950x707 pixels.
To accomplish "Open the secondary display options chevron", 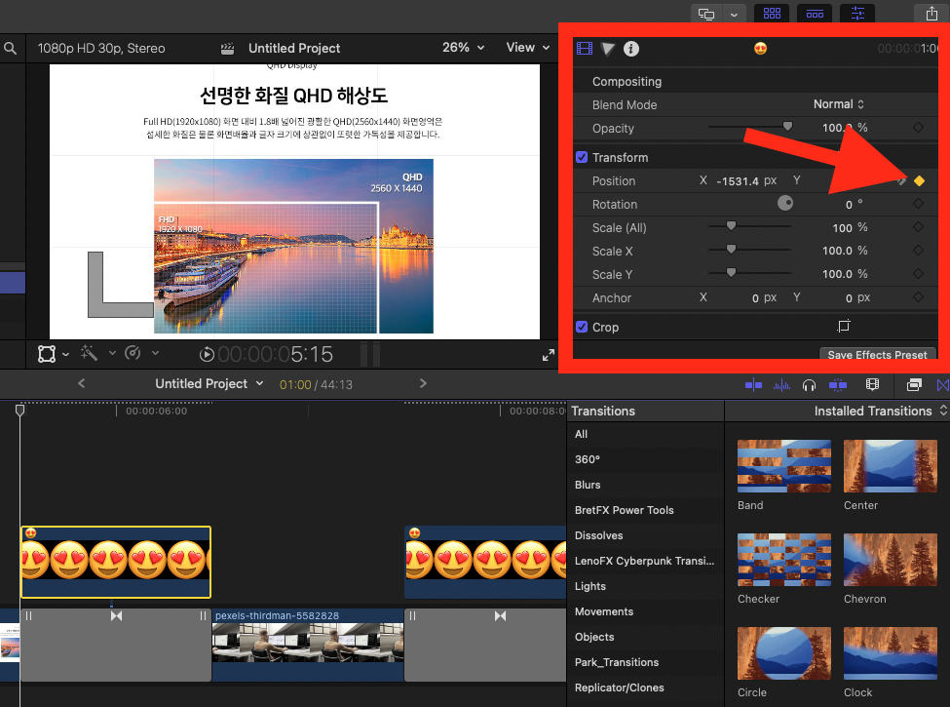I will [x=734, y=15].
